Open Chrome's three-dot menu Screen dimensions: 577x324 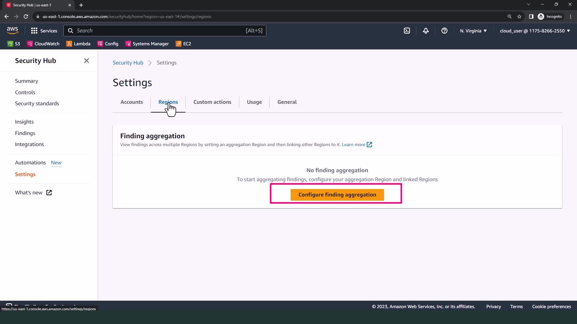pyautogui.click(x=570, y=16)
